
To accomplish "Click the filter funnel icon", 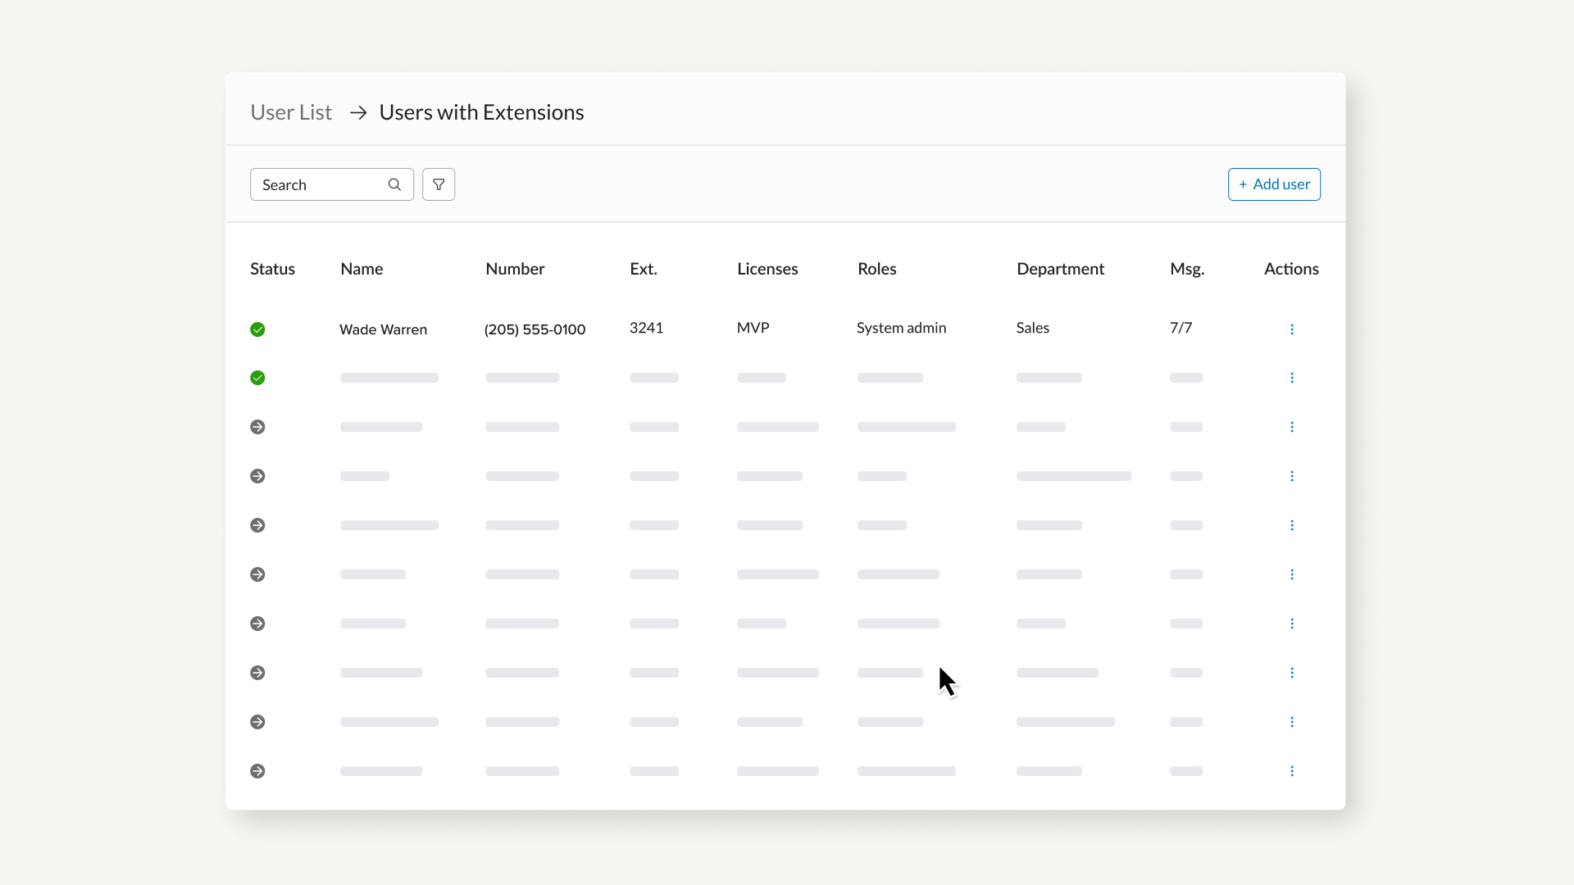I will point(439,184).
